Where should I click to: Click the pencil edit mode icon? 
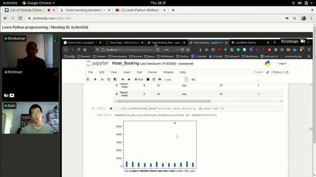click(268, 72)
